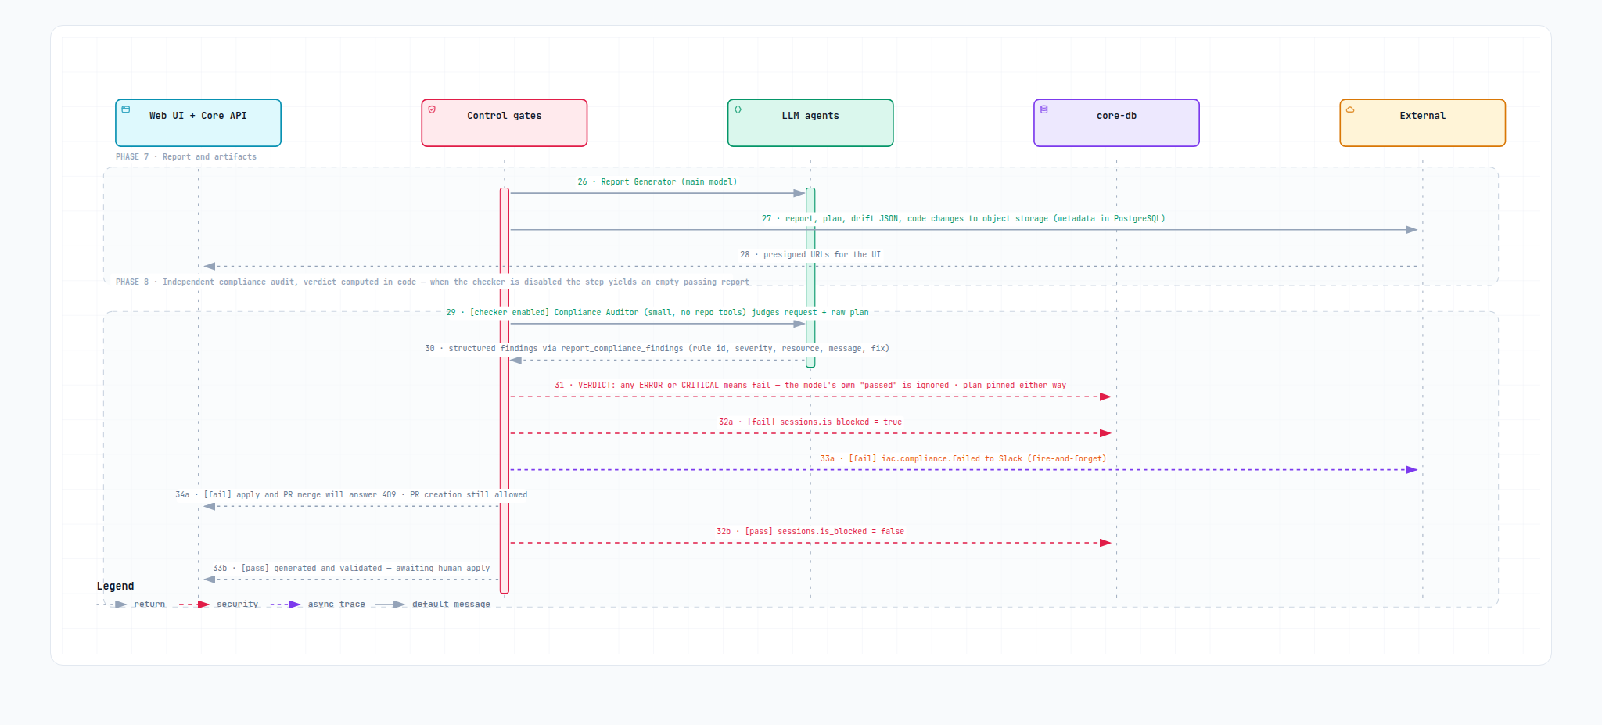This screenshot has height=725, width=1602.
Task: Click the shield icon in Control gates box
Action: pos(432,109)
